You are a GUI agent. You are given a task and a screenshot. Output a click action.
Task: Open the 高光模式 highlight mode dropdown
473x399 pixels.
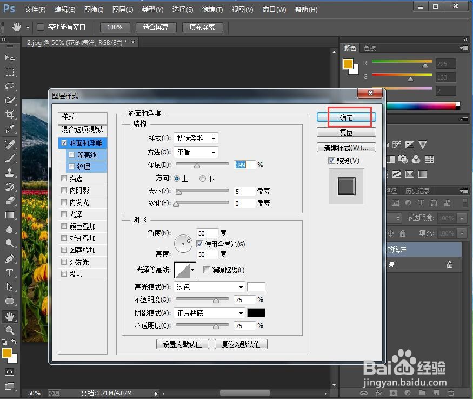(209, 287)
